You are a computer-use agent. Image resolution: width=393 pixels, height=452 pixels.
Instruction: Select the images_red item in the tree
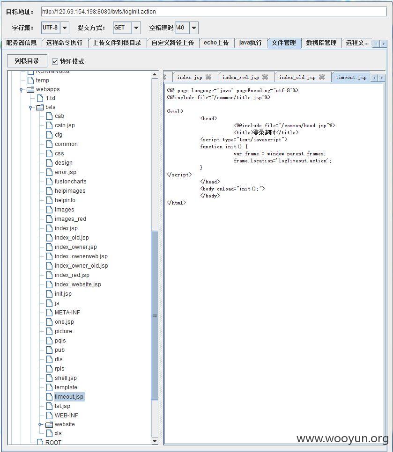[70, 219]
